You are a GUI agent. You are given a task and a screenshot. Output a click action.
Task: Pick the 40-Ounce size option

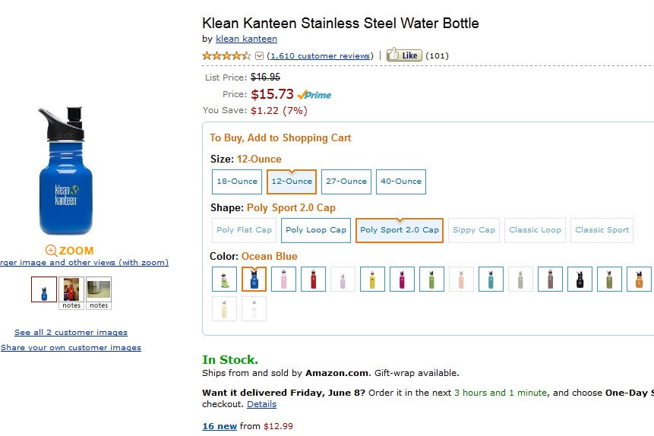click(x=401, y=182)
